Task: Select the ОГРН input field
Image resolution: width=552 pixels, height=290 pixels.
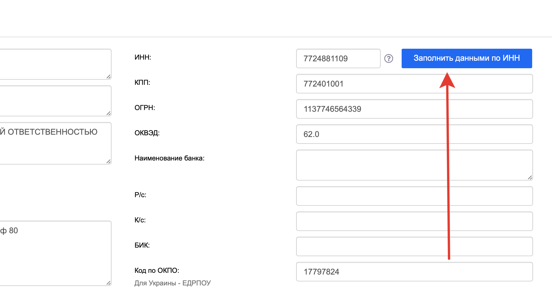Action: [414, 109]
